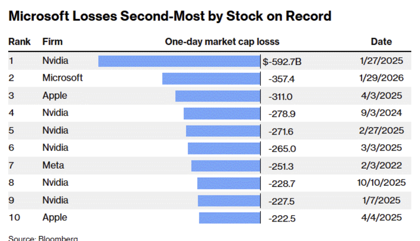Select the Microsoft firm name in row 2
The image size is (420, 241).
(x=62, y=78)
